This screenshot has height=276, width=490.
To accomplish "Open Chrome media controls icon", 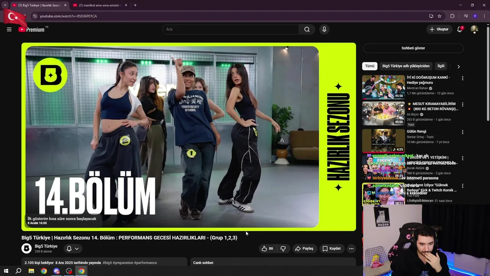I will (466, 16).
